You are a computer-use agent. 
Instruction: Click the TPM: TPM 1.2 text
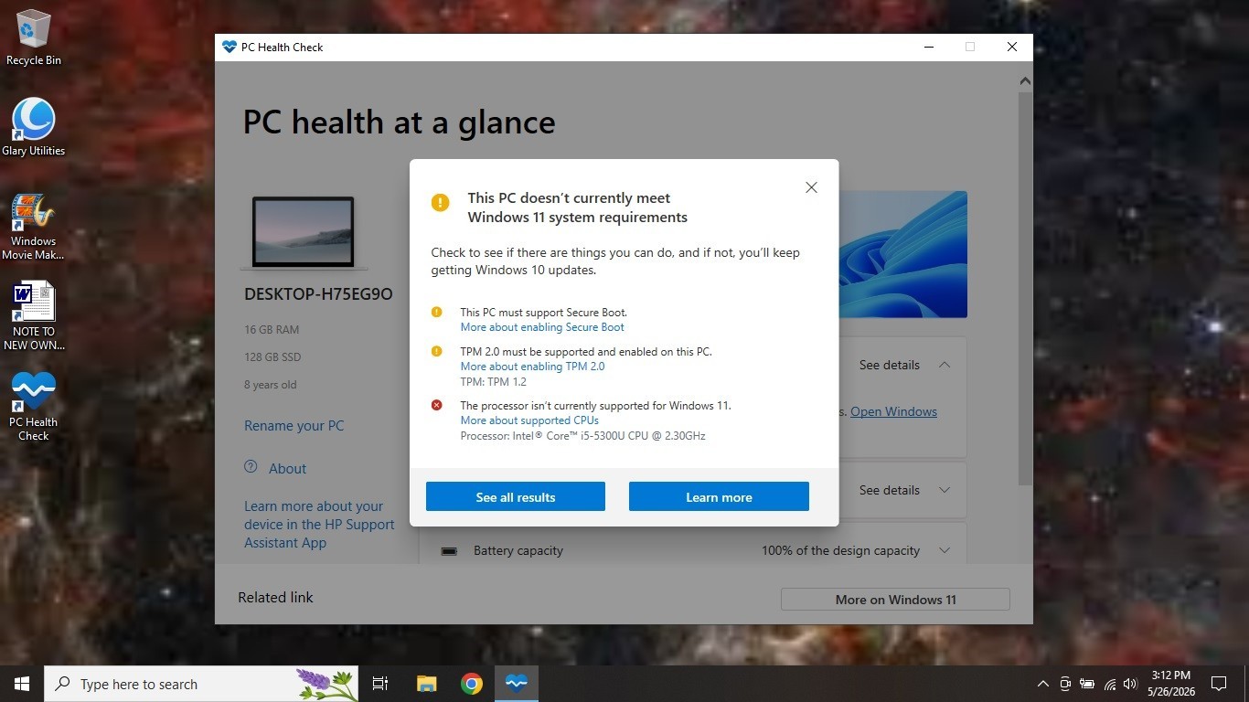(x=494, y=382)
